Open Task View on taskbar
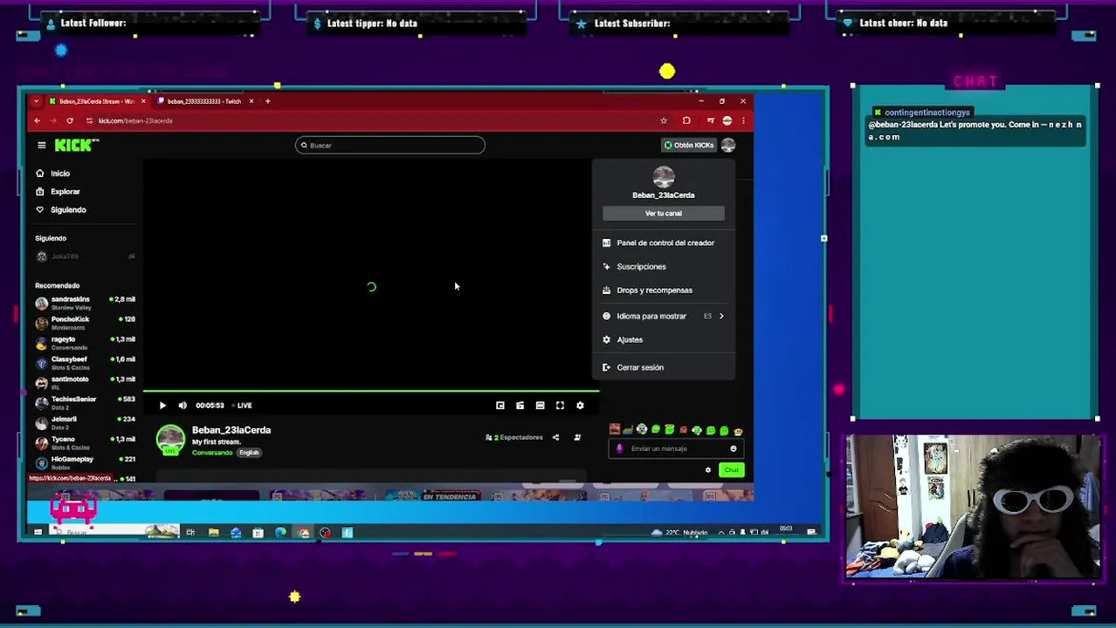This screenshot has width=1116, height=628. pyautogui.click(x=189, y=532)
